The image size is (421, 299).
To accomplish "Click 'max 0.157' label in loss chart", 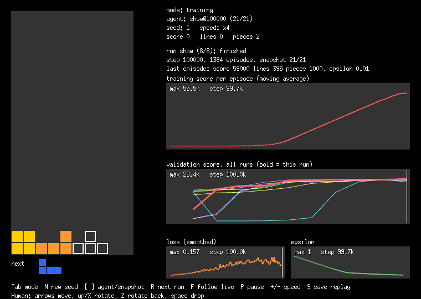I will point(184,252).
